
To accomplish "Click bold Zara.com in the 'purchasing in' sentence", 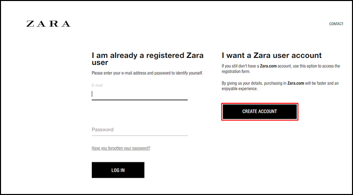I will tap(296, 83).
